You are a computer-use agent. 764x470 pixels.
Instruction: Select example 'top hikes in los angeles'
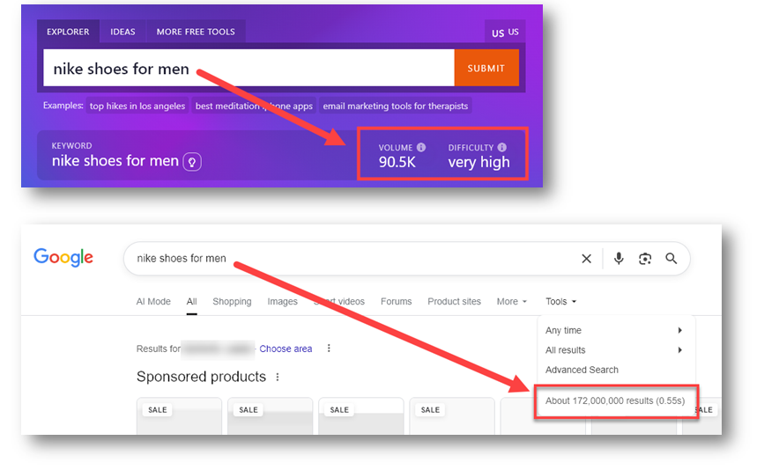(x=137, y=106)
